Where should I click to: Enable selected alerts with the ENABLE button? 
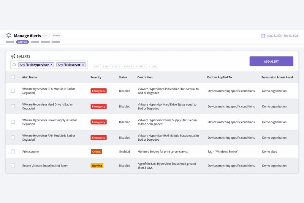pyautogui.click(x=128, y=66)
